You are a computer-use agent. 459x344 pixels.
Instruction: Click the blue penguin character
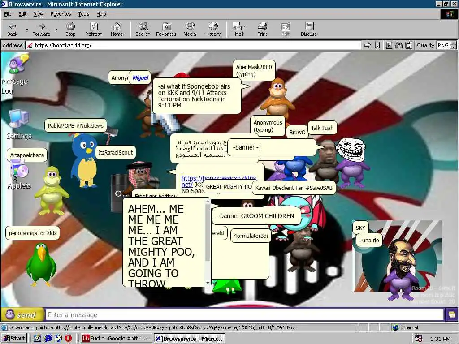84,160
